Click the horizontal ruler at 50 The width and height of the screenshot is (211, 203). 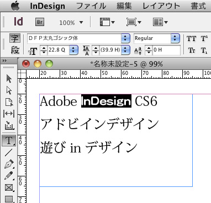point(104,73)
